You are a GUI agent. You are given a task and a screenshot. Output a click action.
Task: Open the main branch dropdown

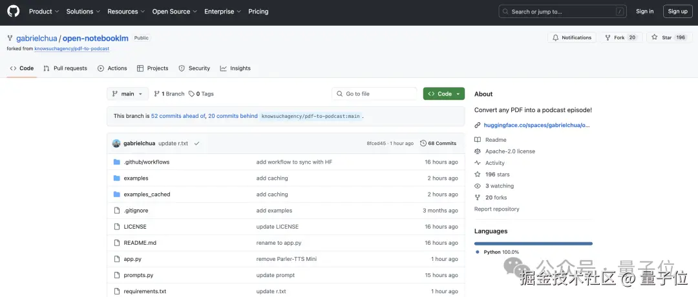pos(127,93)
